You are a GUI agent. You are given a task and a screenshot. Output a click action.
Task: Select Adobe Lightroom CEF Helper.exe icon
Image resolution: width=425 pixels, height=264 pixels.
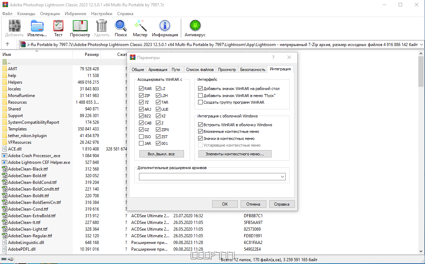pyautogui.click(x=5, y=162)
